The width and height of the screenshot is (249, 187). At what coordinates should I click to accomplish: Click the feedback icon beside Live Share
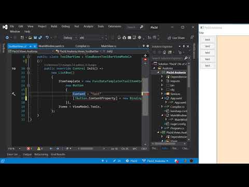192,37
